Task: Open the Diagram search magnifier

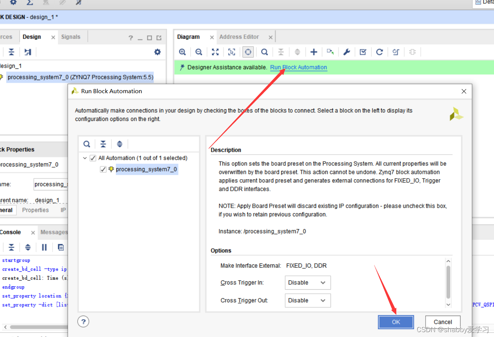Action: (264, 52)
